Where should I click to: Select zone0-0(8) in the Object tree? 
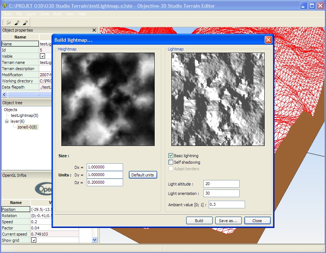click(x=27, y=127)
